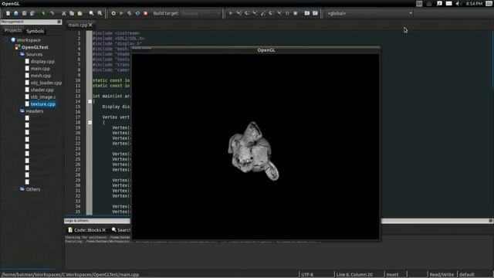
Task: Switch to the Projects tab
Action: 13,30
